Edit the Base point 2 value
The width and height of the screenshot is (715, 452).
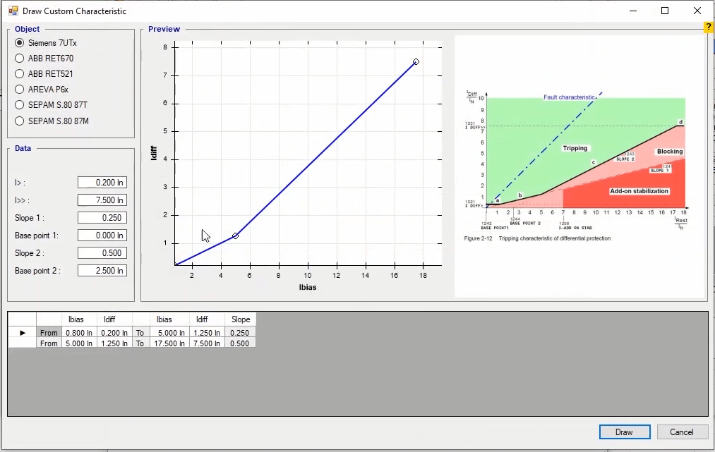tap(102, 271)
